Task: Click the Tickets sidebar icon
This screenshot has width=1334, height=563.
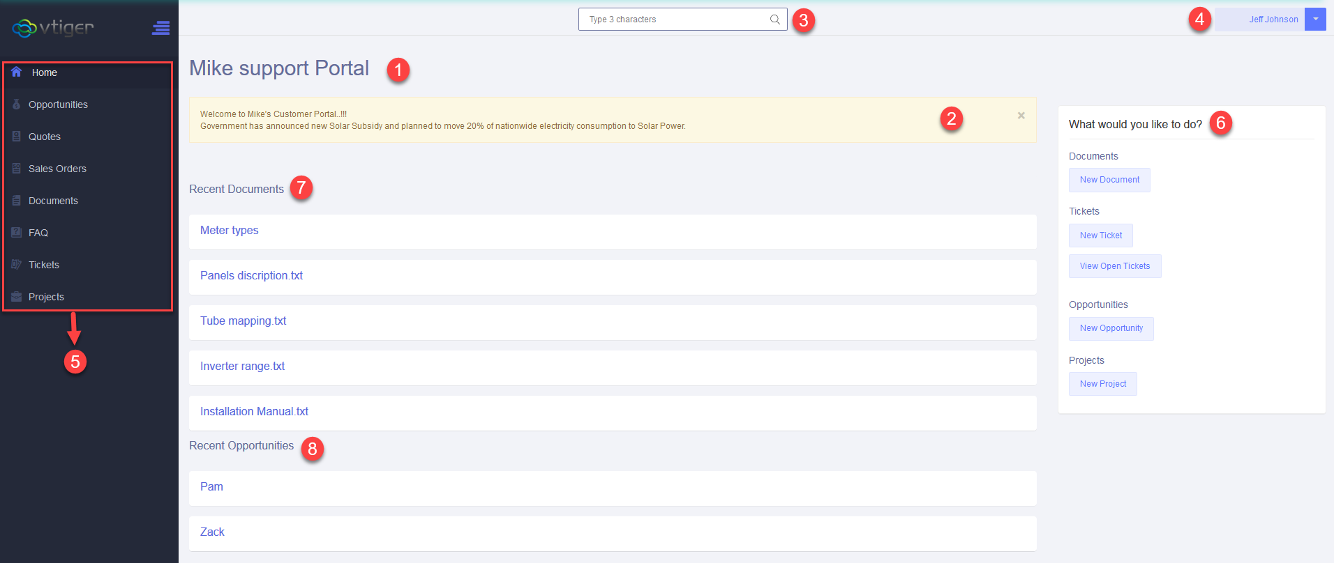Action: click(17, 265)
